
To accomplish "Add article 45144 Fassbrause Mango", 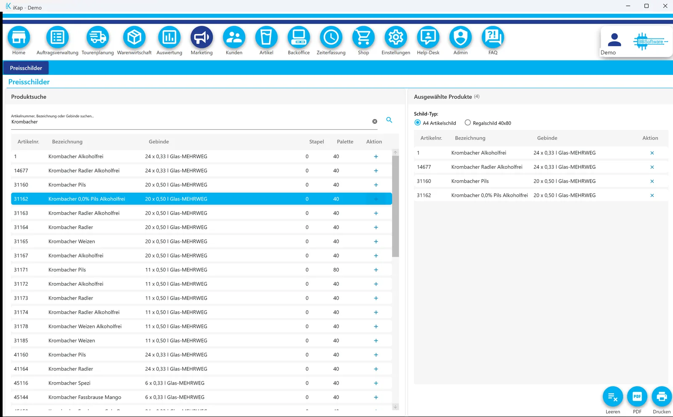I will 376,397.
